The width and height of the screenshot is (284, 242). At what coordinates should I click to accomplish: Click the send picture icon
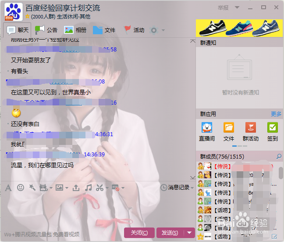tap(60, 188)
